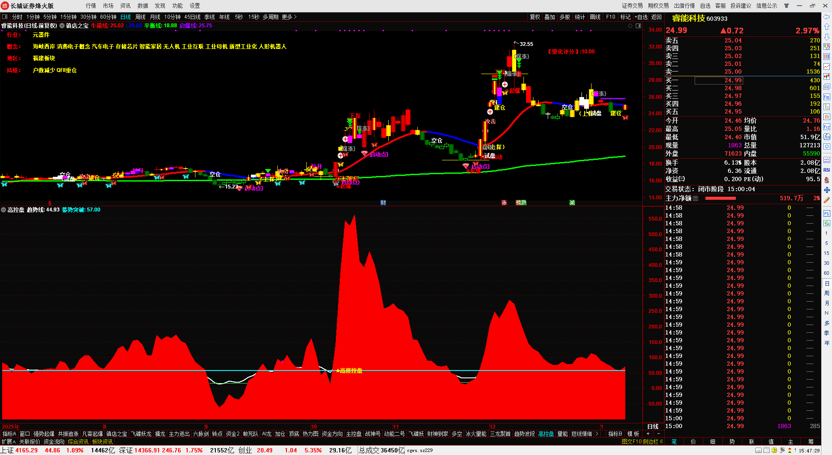Click the skin shirt icon in title bar
The height and width of the screenshot is (455, 832).
pyautogui.click(x=786, y=6)
